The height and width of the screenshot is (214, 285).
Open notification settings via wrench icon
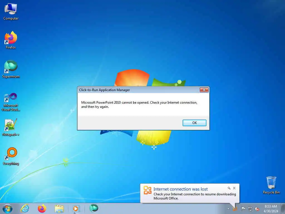click(229, 188)
